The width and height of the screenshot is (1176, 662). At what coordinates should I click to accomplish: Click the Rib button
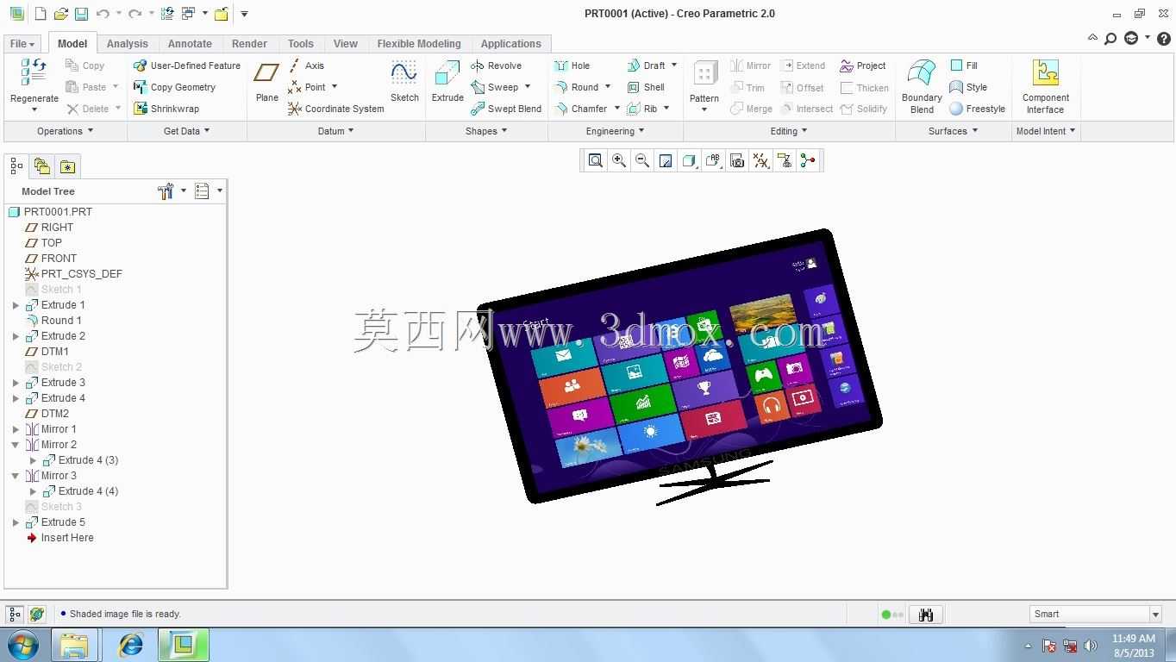(x=642, y=109)
